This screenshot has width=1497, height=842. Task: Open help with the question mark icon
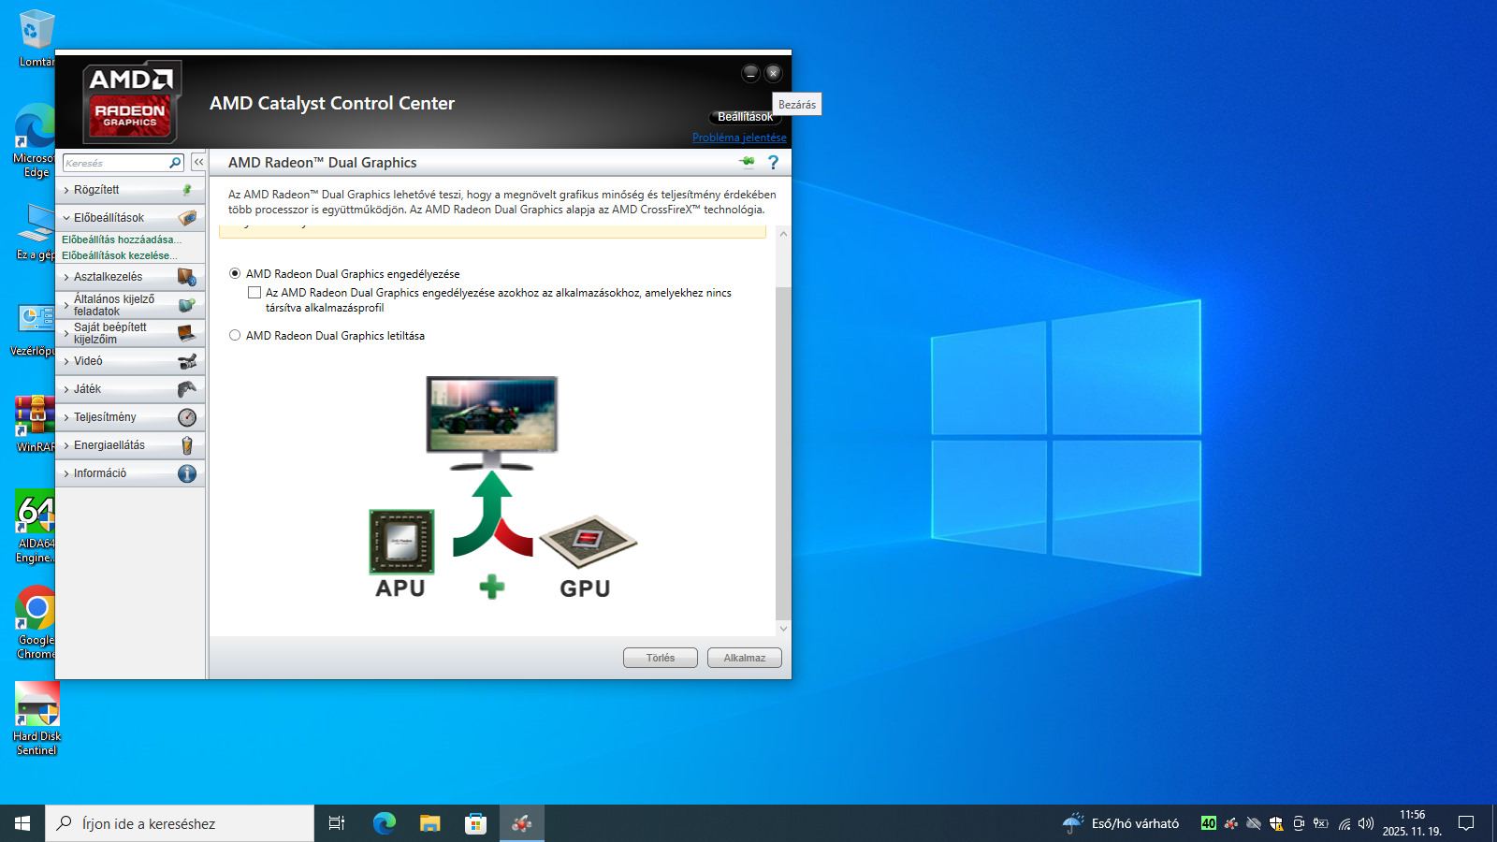click(x=773, y=162)
